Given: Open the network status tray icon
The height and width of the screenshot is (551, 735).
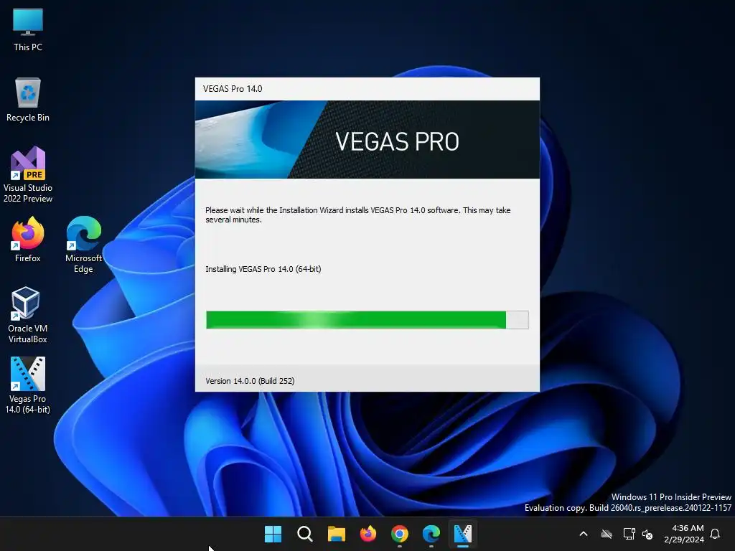Looking at the screenshot, I should point(629,534).
